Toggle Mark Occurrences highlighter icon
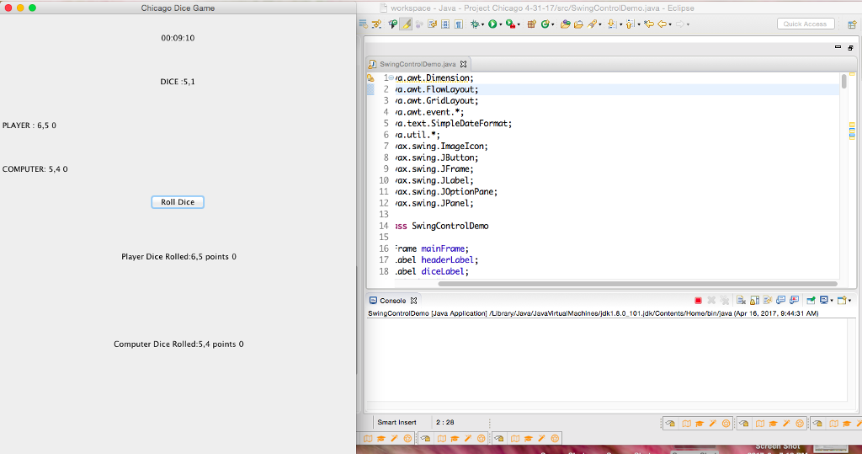 click(406, 24)
